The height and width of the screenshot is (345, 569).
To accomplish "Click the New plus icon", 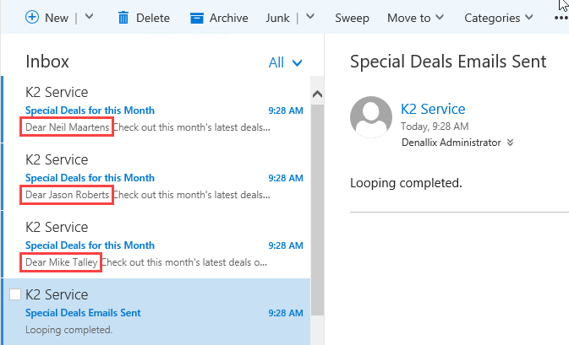I will tap(32, 17).
